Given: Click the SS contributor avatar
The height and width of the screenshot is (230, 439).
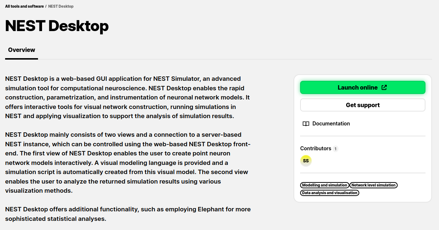Looking at the screenshot, I should [x=306, y=161].
